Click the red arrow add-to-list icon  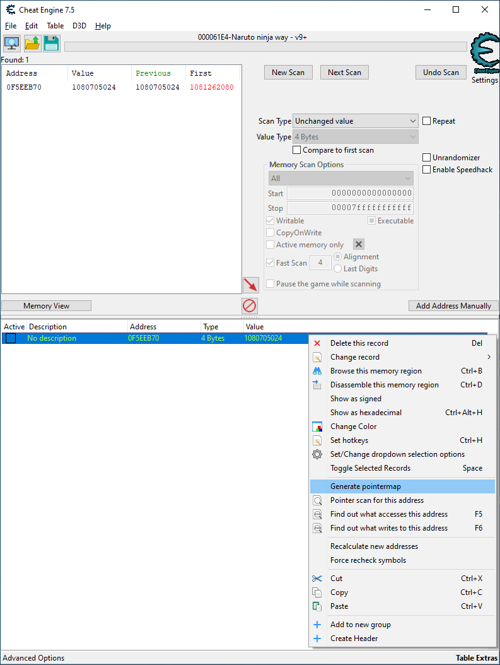tap(251, 285)
